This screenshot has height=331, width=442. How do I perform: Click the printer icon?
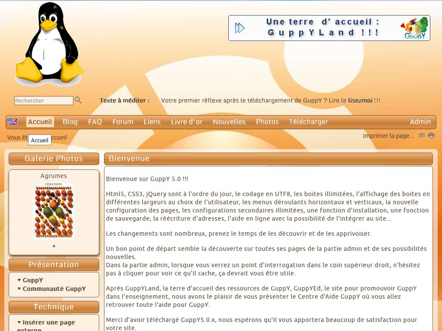pyautogui.click(x=431, y=135)
